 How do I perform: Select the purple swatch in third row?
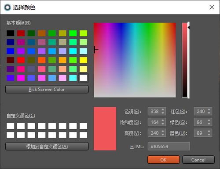[x=21, y=51]
